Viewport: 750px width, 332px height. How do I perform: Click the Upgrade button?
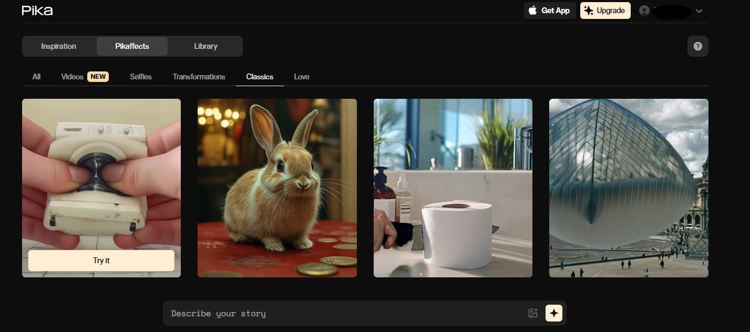(x=605, y=11)
